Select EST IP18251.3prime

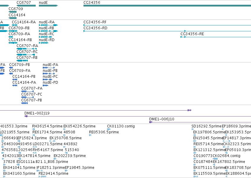pos(40,171)
